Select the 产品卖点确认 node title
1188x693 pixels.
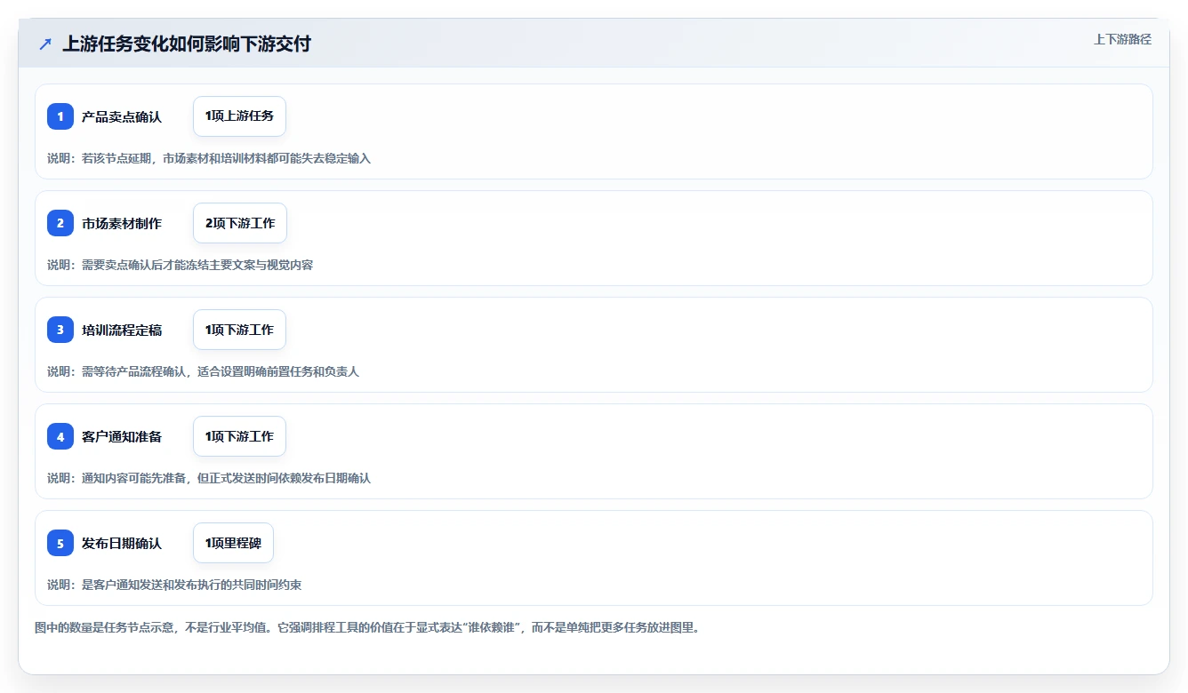click(x=122, y=116)
